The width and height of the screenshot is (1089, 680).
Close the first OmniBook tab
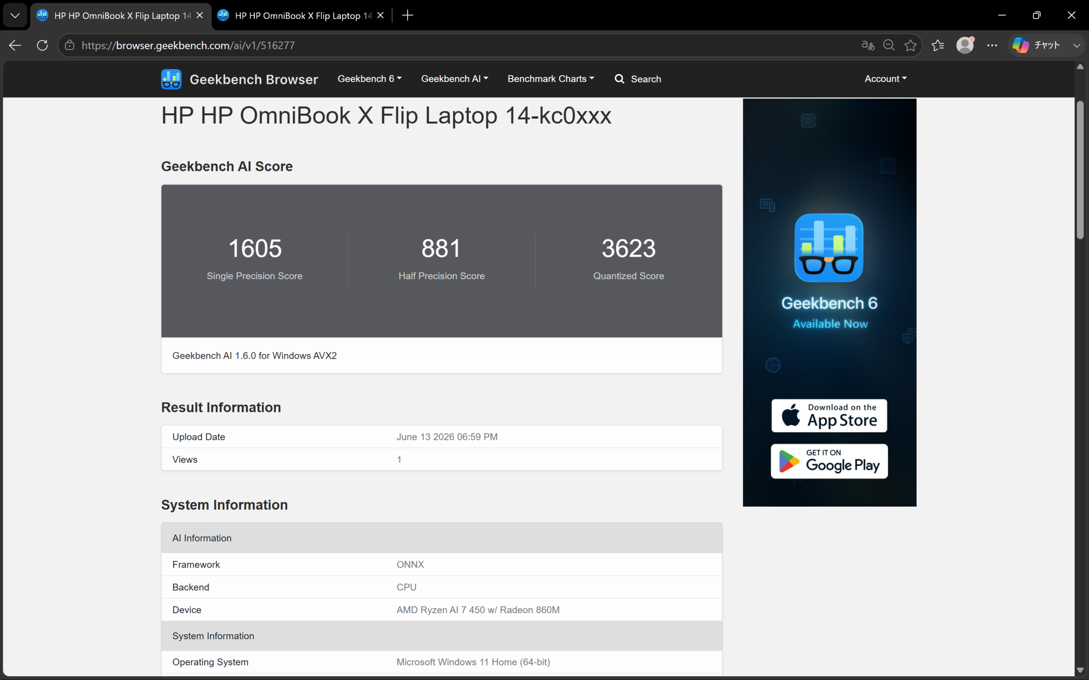(200, 15)
